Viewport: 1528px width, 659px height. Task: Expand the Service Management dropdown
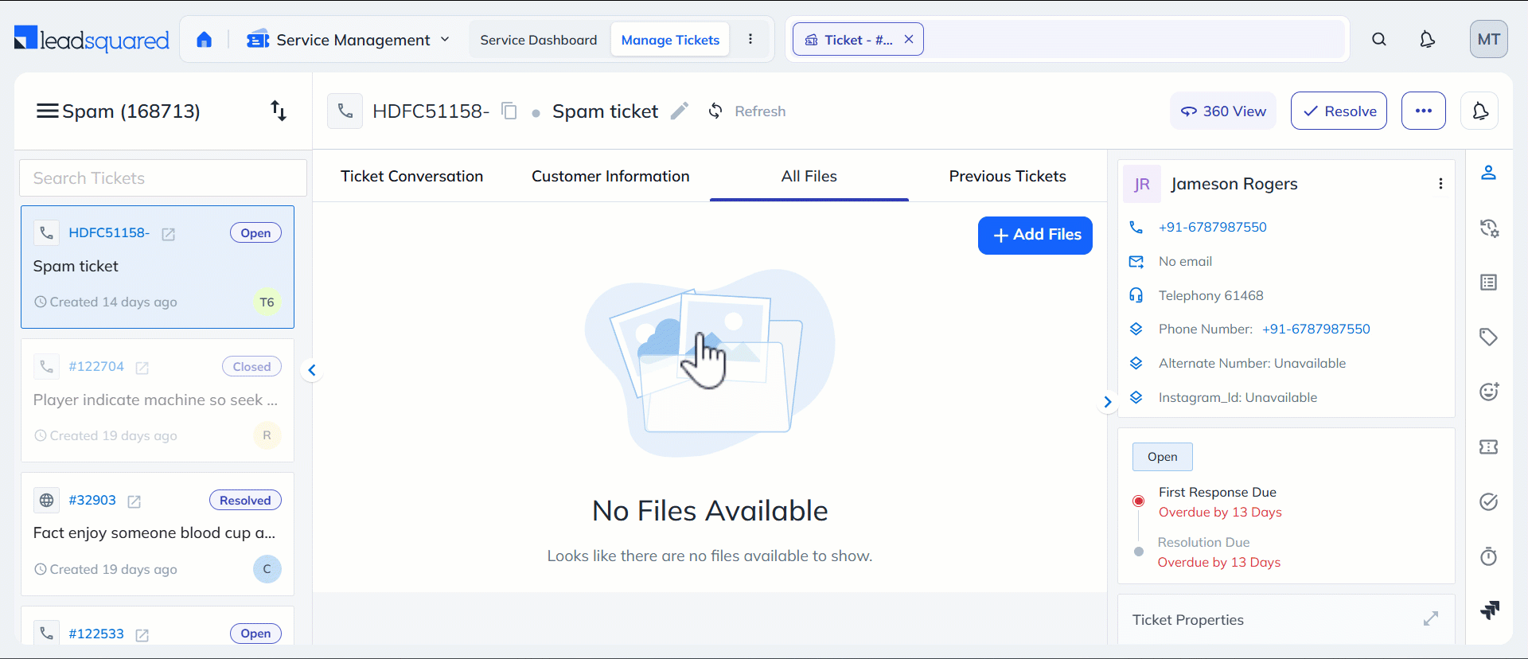click(444, 40)
